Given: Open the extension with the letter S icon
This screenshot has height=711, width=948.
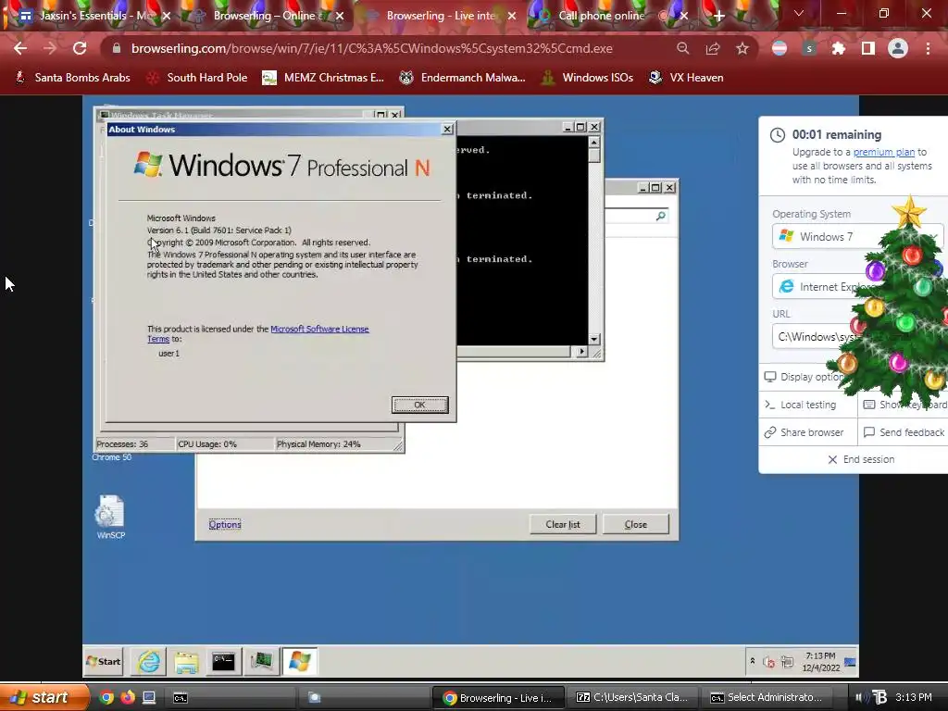Looking at the screenshot, I should tap(809, 48).
